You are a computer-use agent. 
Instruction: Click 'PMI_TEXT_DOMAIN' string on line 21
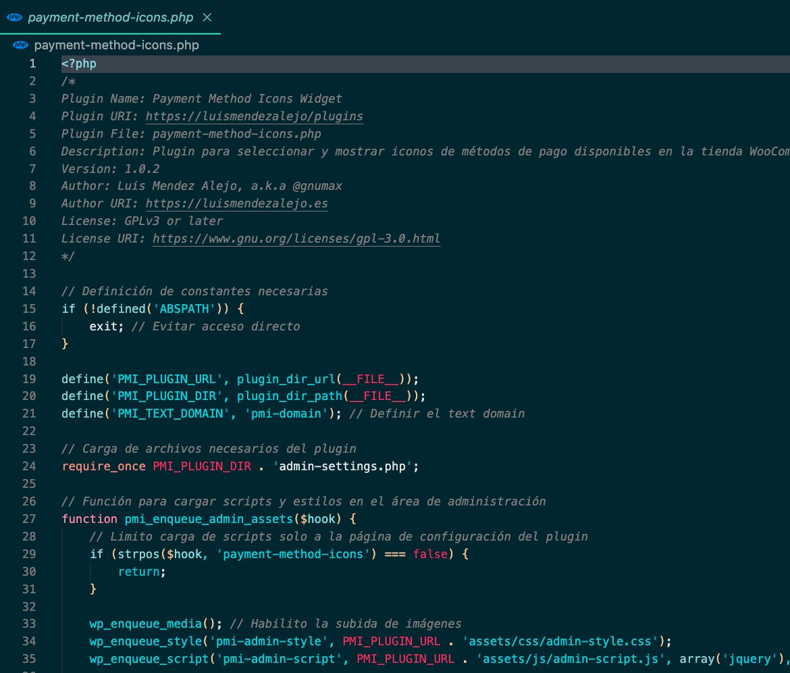169,414
